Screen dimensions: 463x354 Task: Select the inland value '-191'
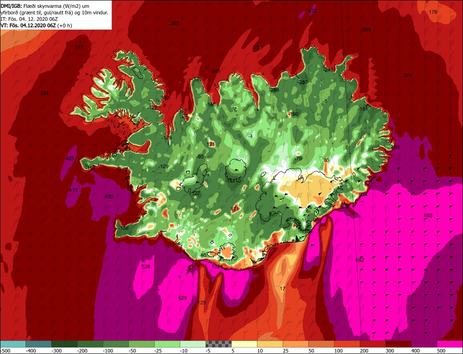[363, 109]
